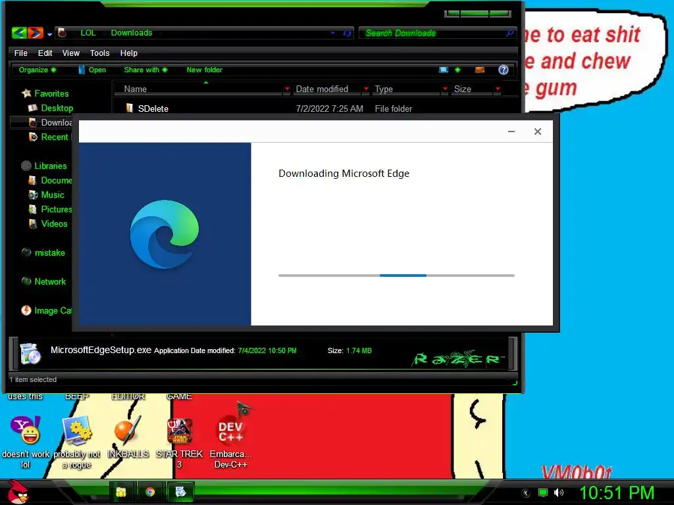674x505 pixels.
Task: Open Explorer help question mark icon
Action: 504,70
